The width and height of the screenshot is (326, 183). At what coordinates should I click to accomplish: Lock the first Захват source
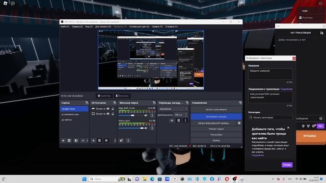pyautogui.click(x=113, y=108)
